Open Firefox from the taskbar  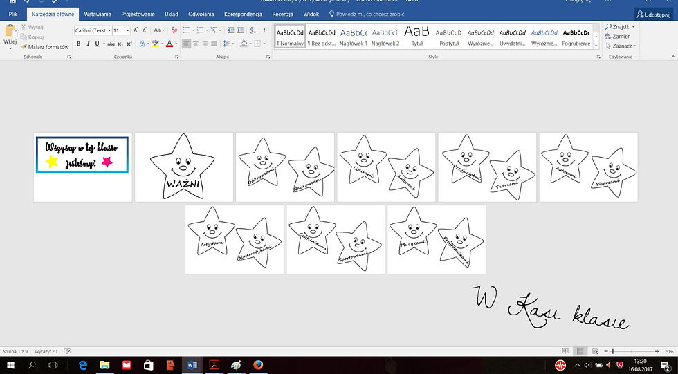[257, 366]
